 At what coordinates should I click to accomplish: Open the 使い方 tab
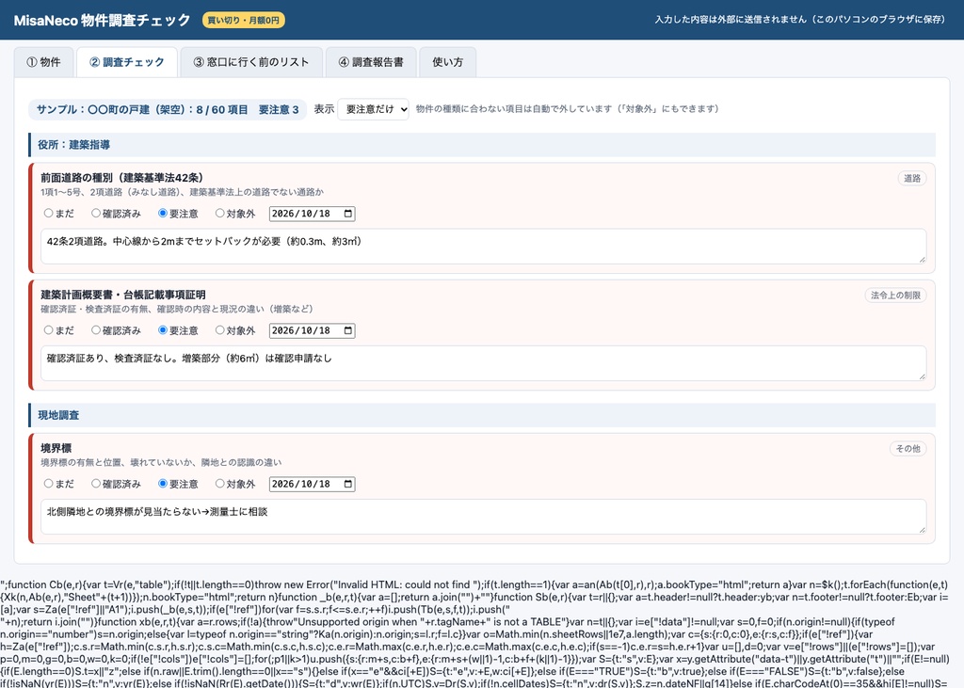tap(447, 62)
